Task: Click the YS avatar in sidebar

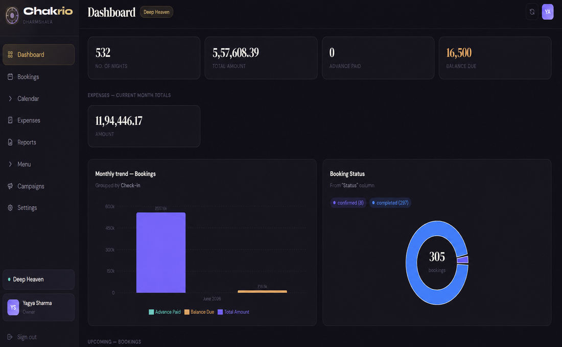Action: pyautogui.click(x=13, y=307)
